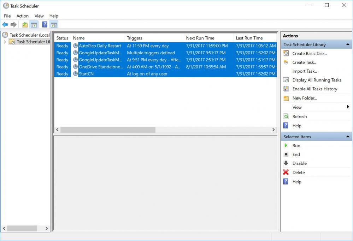Click the blue Help toolbar icon
The height and width of the screenshot is (241, 353).
coord(45,25)
